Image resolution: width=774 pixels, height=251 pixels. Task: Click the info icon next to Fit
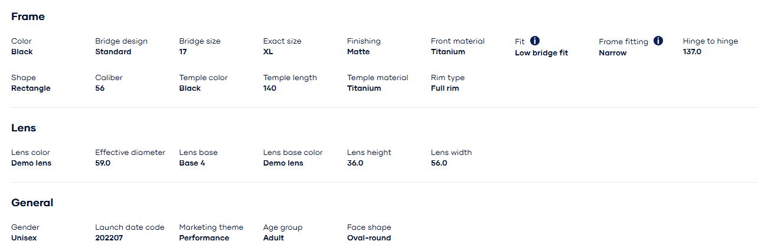click(535, 41)
